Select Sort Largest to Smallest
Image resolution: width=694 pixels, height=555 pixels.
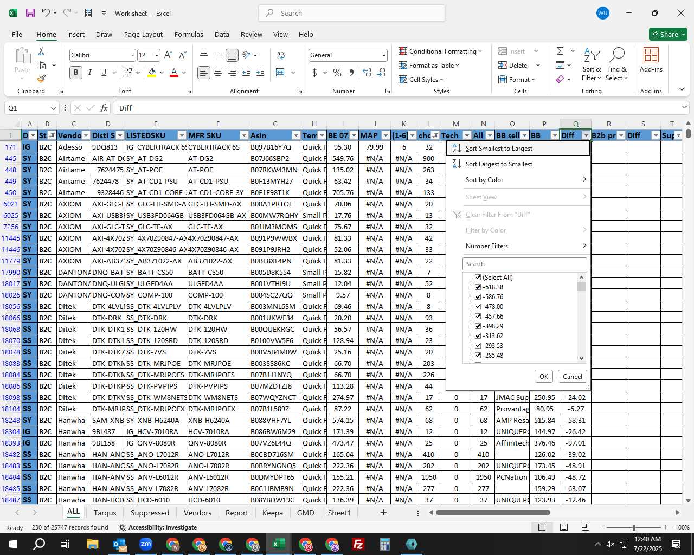(x=518, y=164)
